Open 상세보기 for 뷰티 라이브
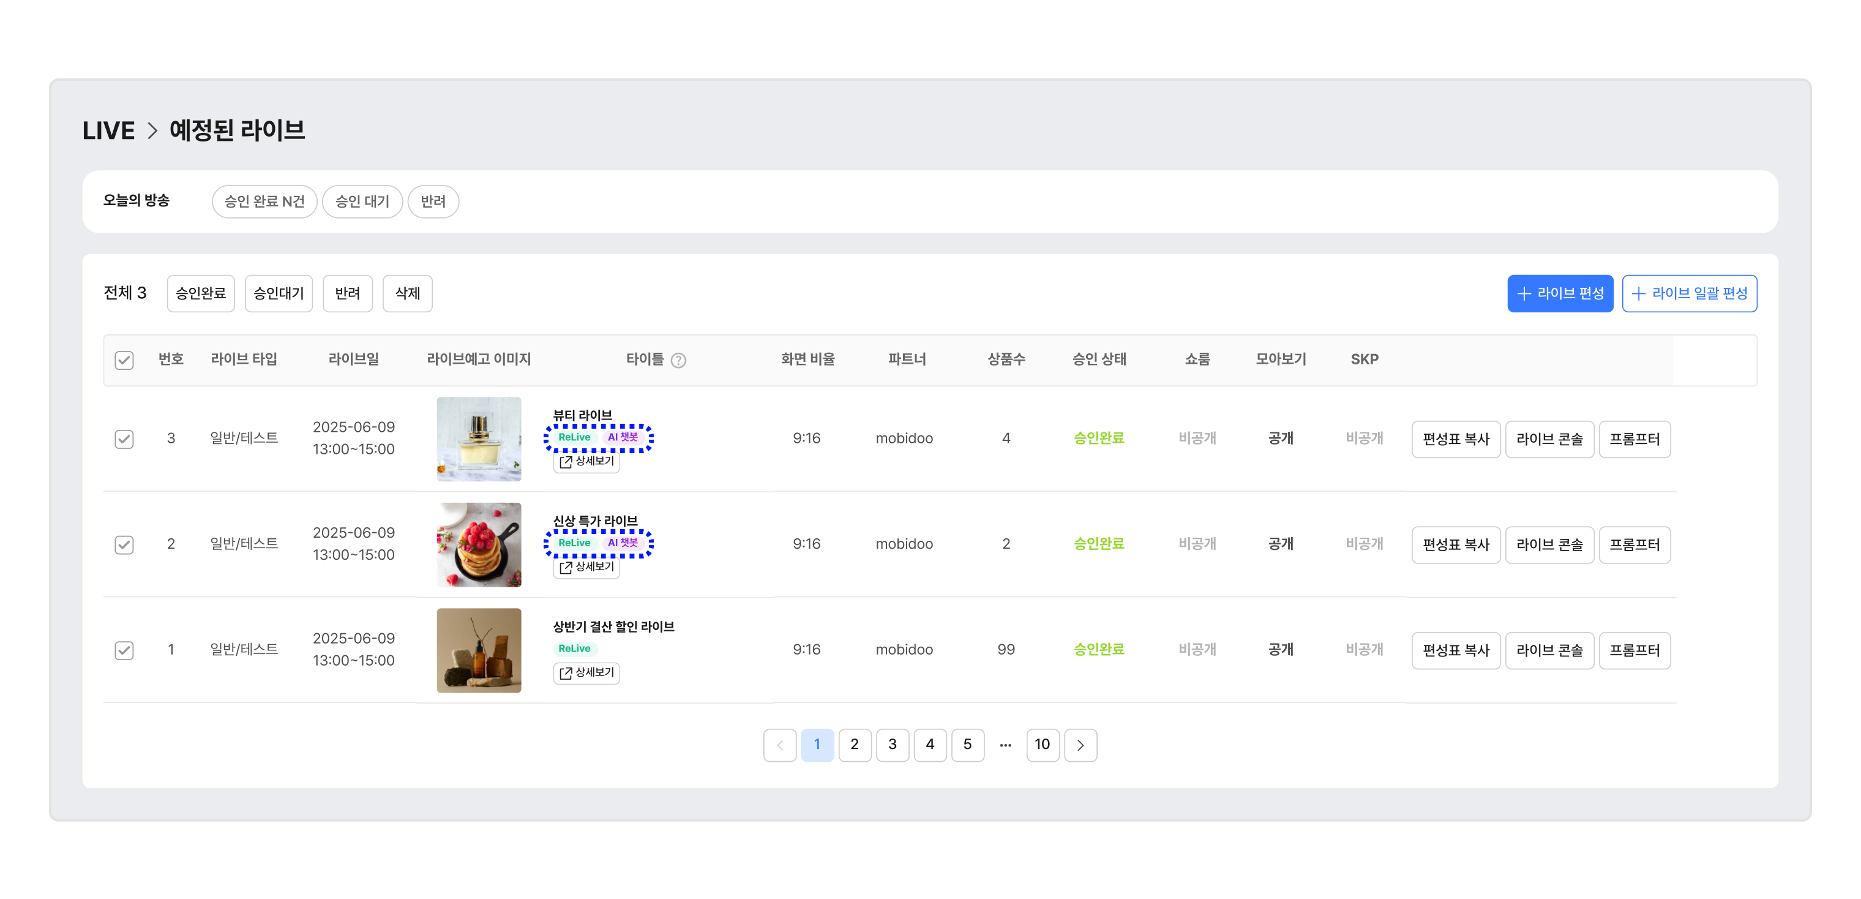 [x=586, y=461]
